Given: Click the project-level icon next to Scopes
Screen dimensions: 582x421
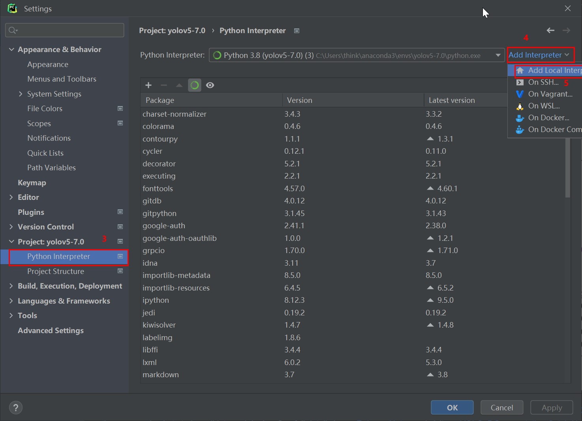Looking at the screenshot, I should tap(120, 123).
